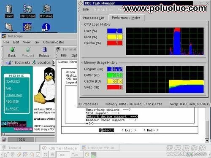The height and width of the screenshot is (158, 211).
Task: Follow the DOWNLOAD link
Action: click(14, 95)
